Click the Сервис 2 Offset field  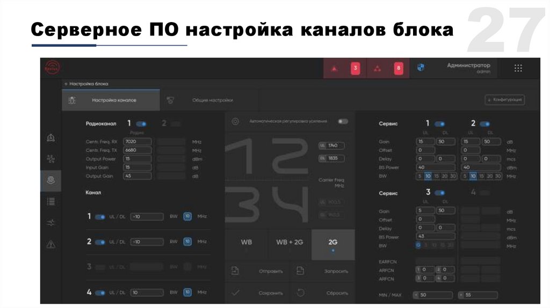point(471,150)
